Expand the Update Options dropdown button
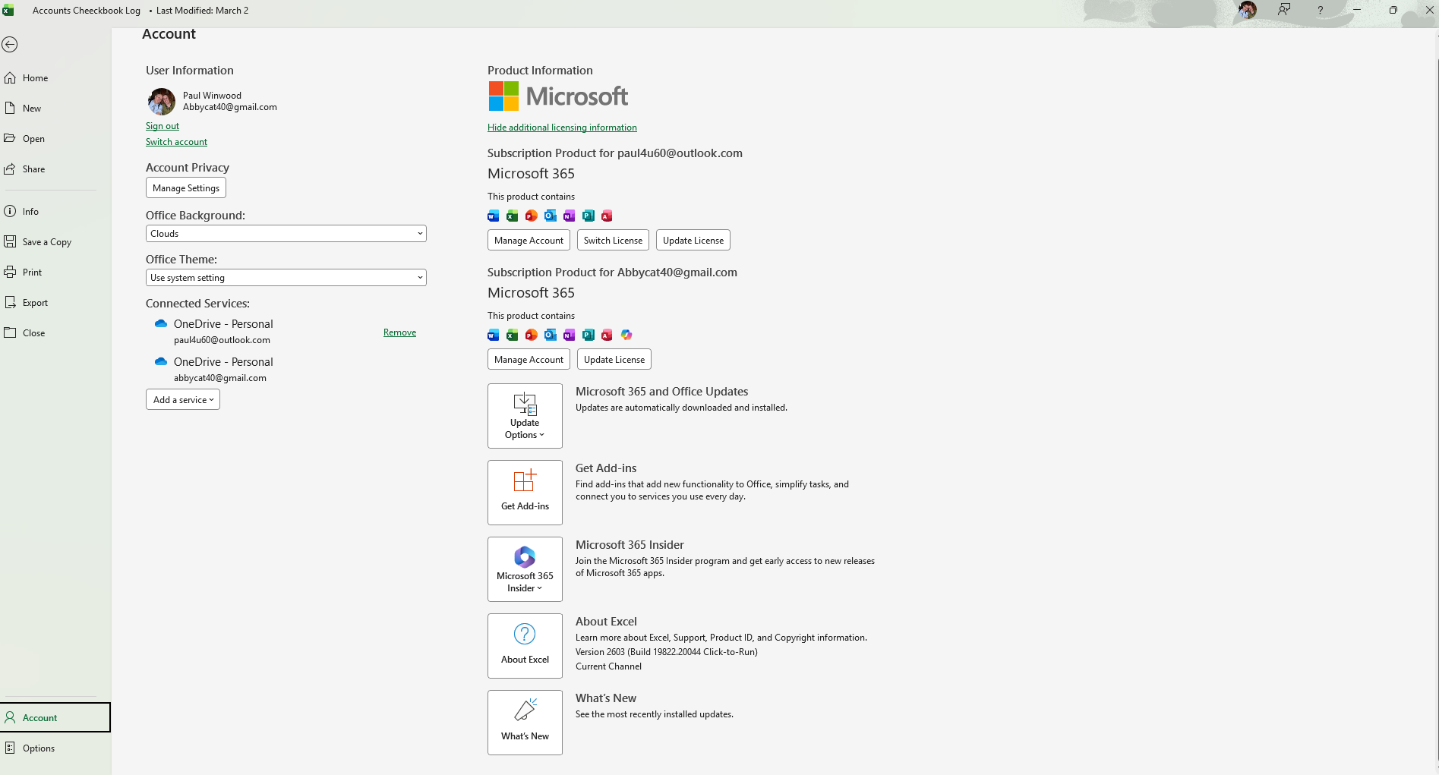Screen dimensions: 1439x775 coord(525,416)
